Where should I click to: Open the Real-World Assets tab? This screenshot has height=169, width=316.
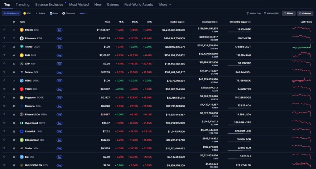click(139, 4)
